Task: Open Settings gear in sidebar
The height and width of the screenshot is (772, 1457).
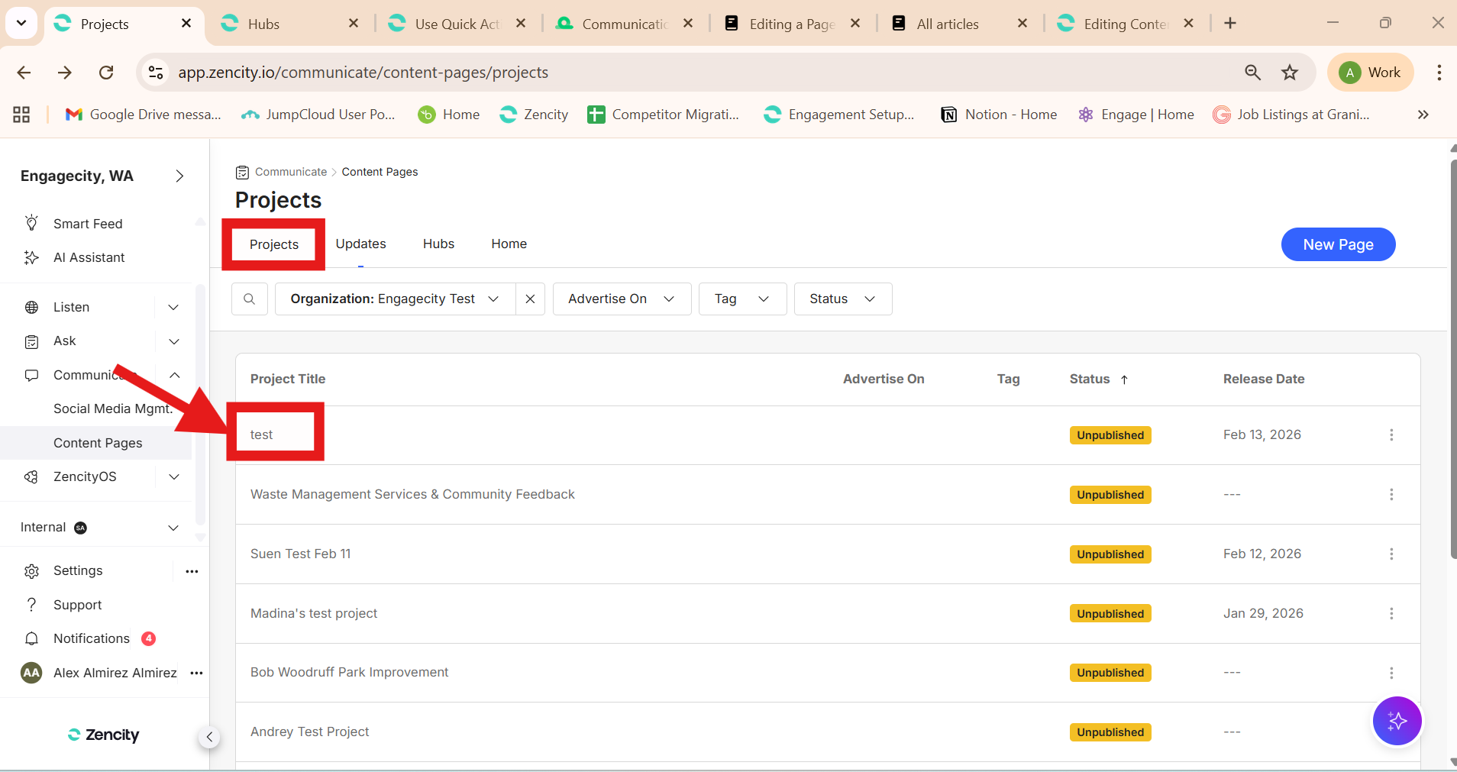Action: [x=31, y=571]
